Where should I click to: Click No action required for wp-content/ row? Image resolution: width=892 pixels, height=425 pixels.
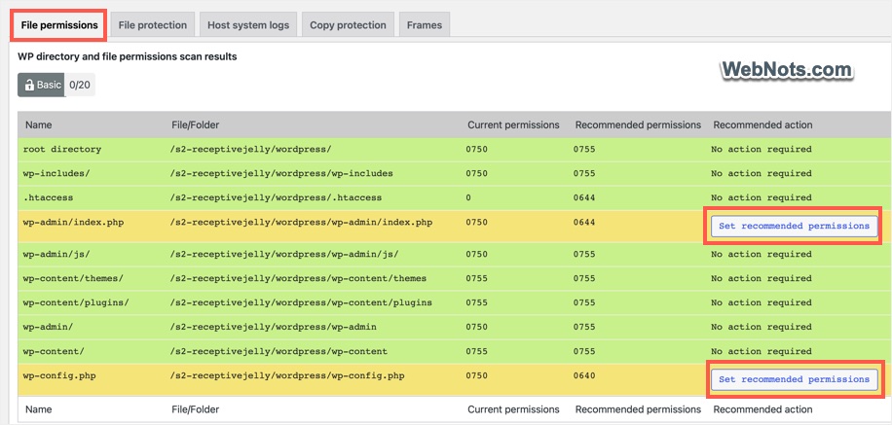click(762, 351)
